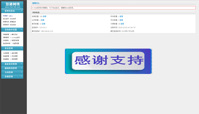Image resolution: width=199 pixels, height=114 pixels.
Task: Open the 系统基本设置 header title
Action: (x=11, y=30)
